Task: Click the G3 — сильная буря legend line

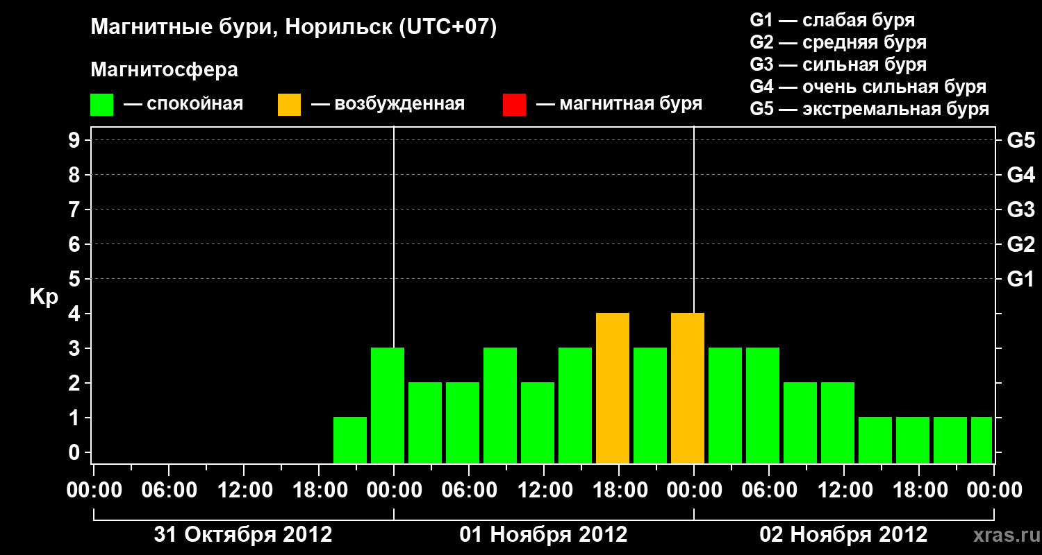Action: point(838,65)
